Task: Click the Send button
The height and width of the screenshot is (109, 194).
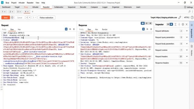Action: pos(5,18)
